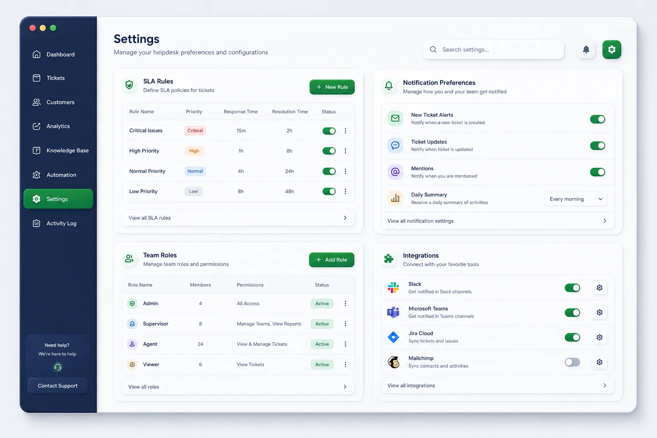Open settings gear for Slack integration
Image resolution: width=657 pixels, height=438 pixels.
click(x=599, y=288)
